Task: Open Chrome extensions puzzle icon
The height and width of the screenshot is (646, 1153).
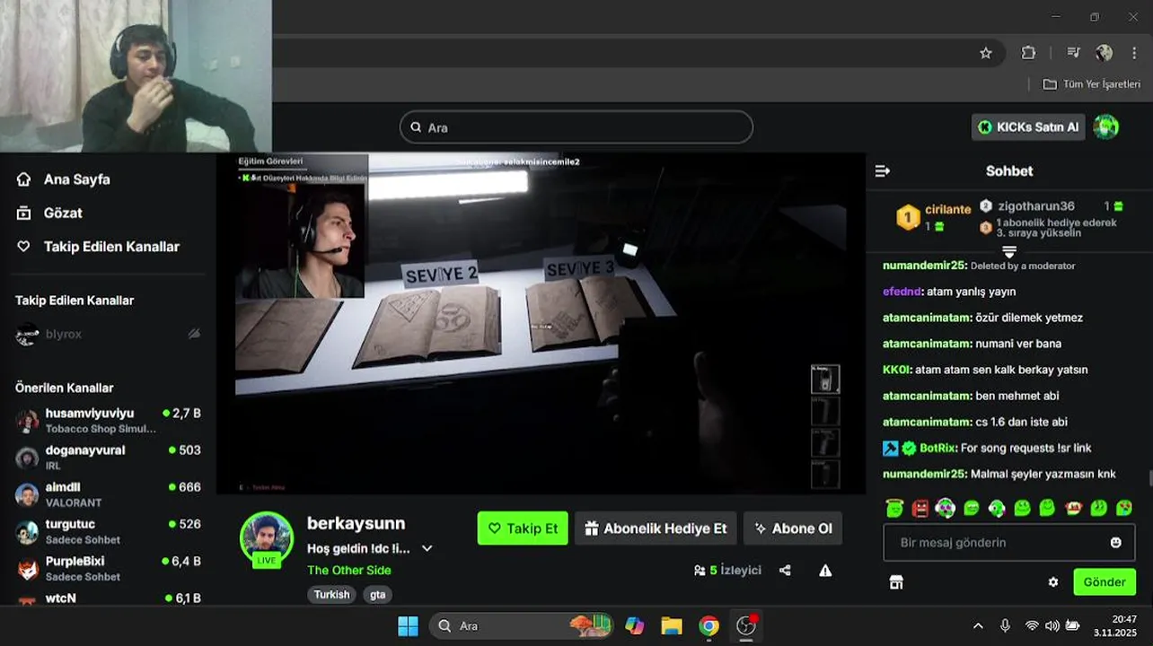Action: click(x=1029, y=53)
